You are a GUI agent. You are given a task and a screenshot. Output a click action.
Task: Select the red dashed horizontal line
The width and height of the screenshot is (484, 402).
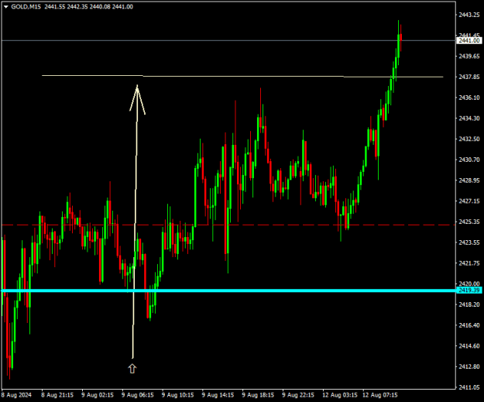(x=228, y=225)
